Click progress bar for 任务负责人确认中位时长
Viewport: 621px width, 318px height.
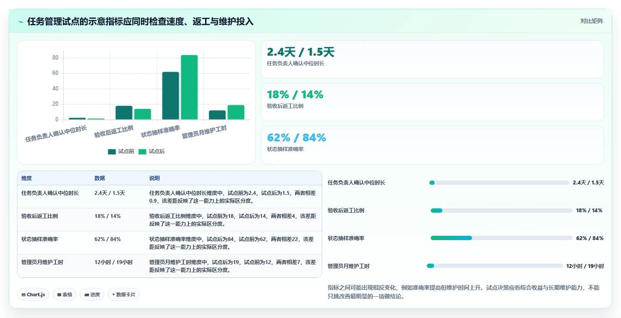click(x=499, y=183)
